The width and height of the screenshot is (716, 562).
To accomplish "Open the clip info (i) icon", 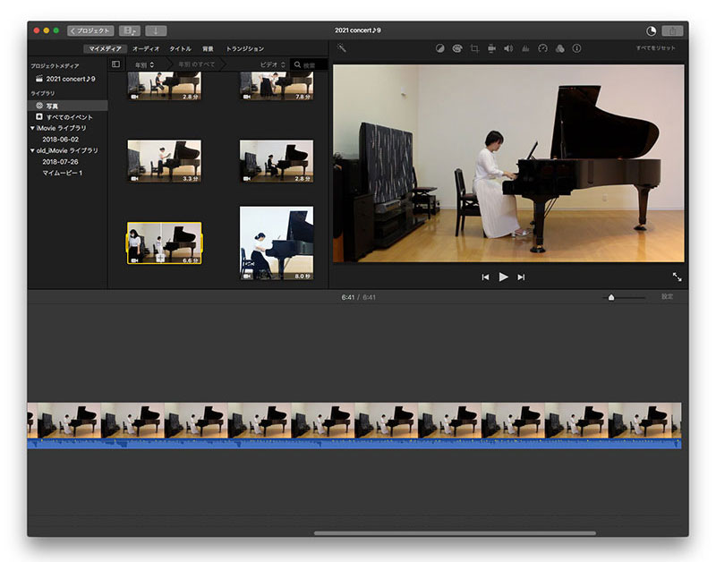I will point(576,48).
